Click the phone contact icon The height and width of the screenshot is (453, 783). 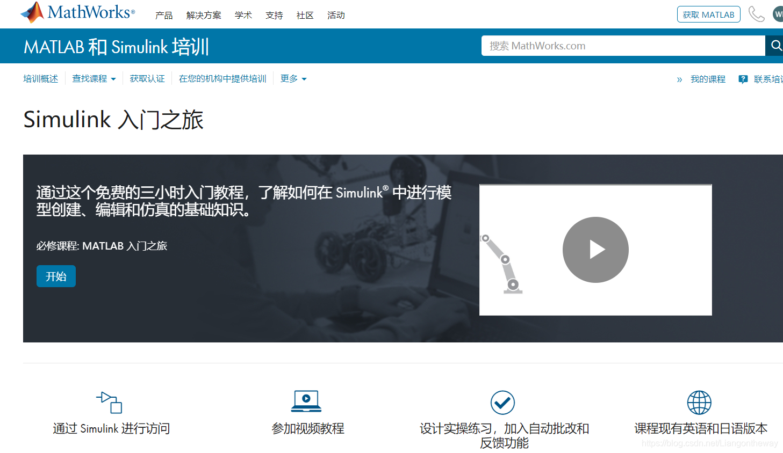tap(757, 14)
